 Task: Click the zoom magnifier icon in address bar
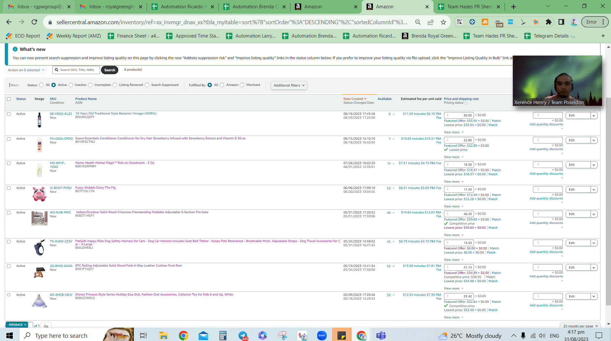(418, 22)
